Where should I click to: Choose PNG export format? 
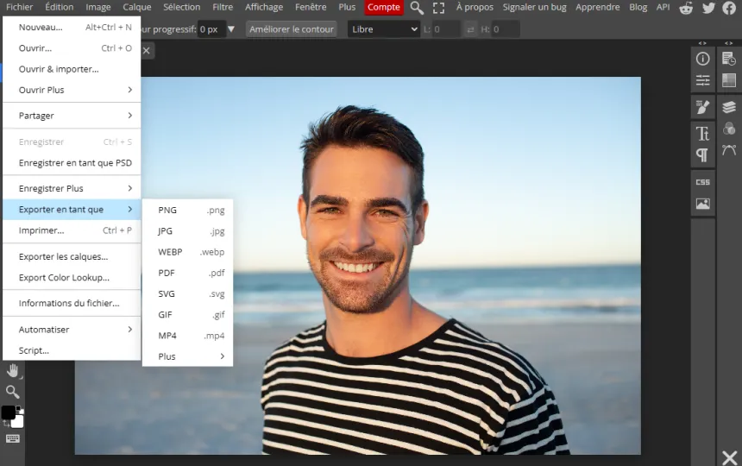[x=187, y=210]
